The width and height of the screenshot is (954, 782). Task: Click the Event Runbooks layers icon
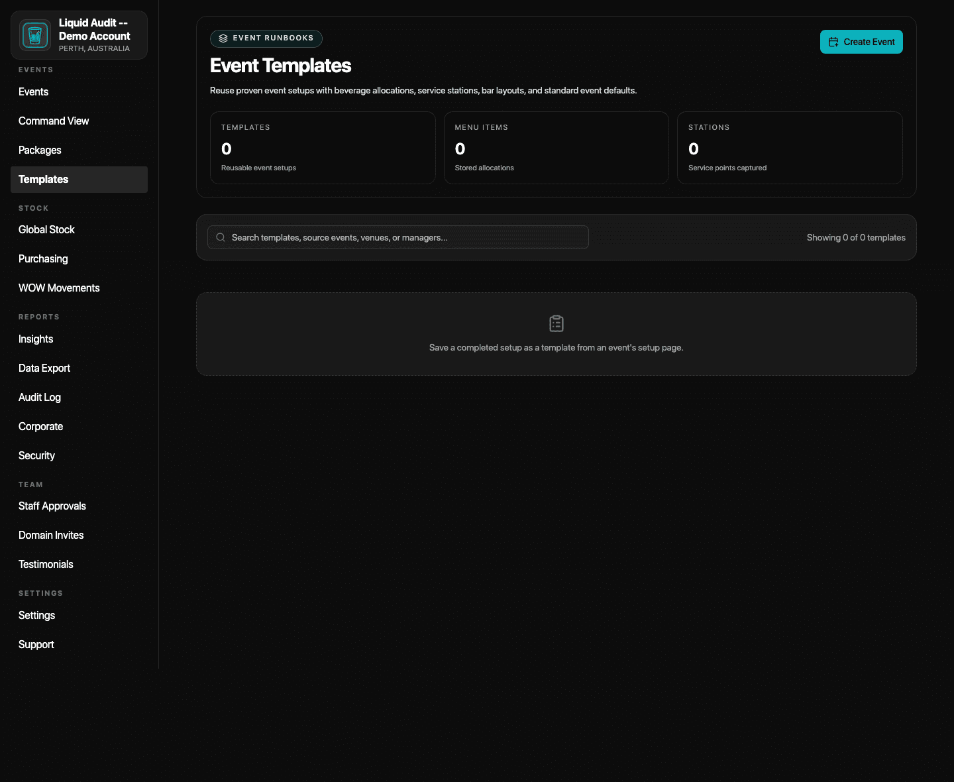click(223, 38)
